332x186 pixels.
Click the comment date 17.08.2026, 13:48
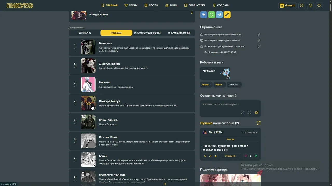pos(250,133)
